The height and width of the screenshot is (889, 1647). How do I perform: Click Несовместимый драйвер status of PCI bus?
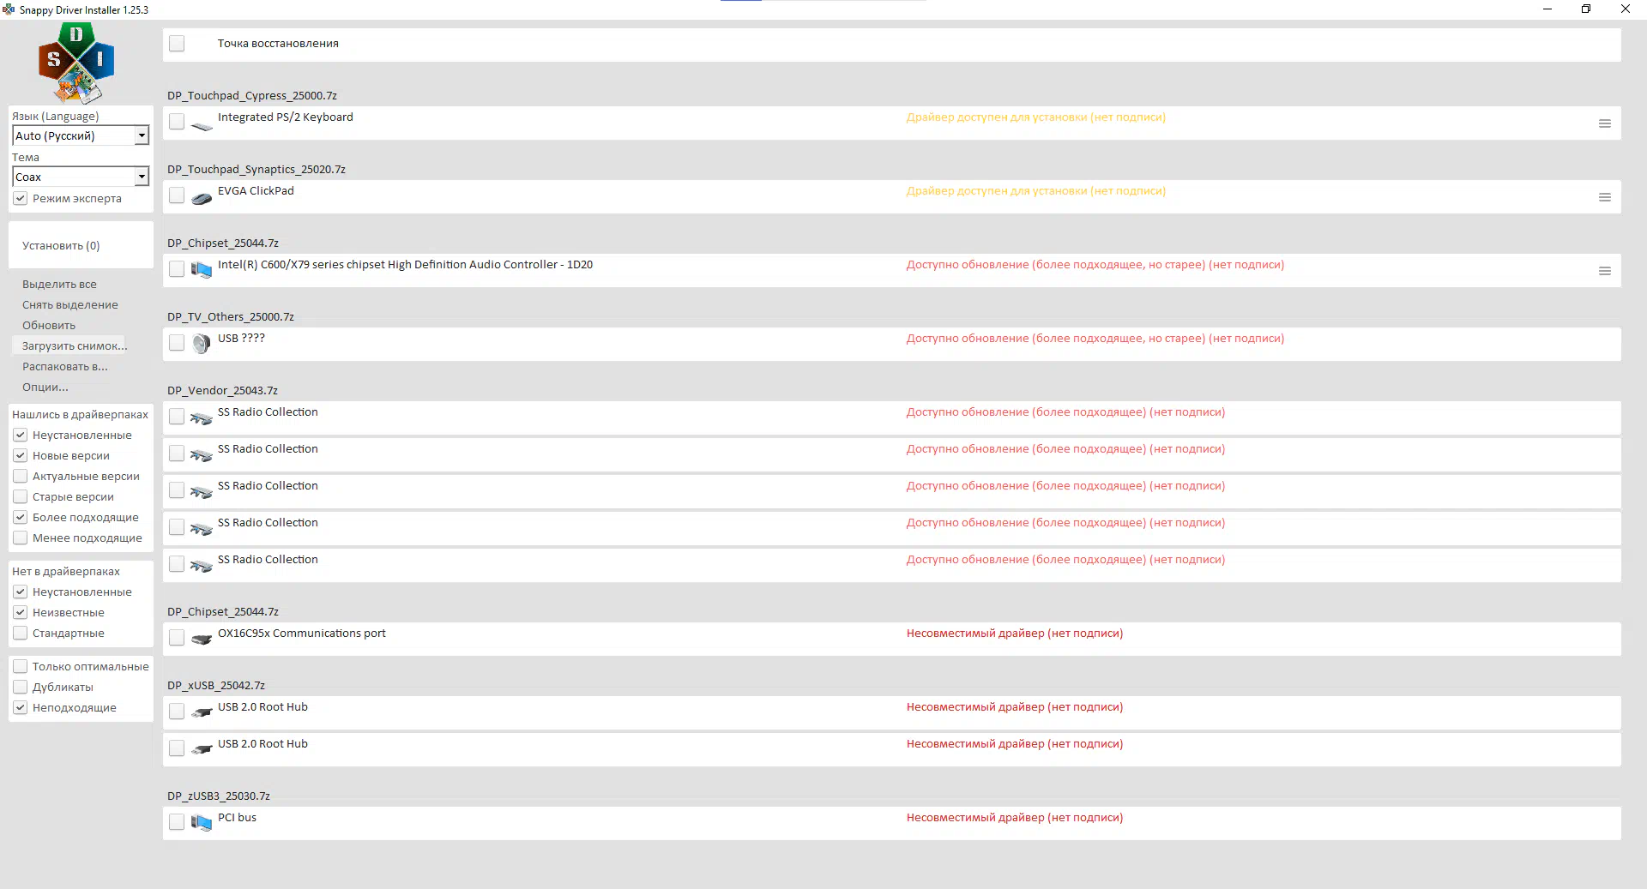pos(1015,817)
